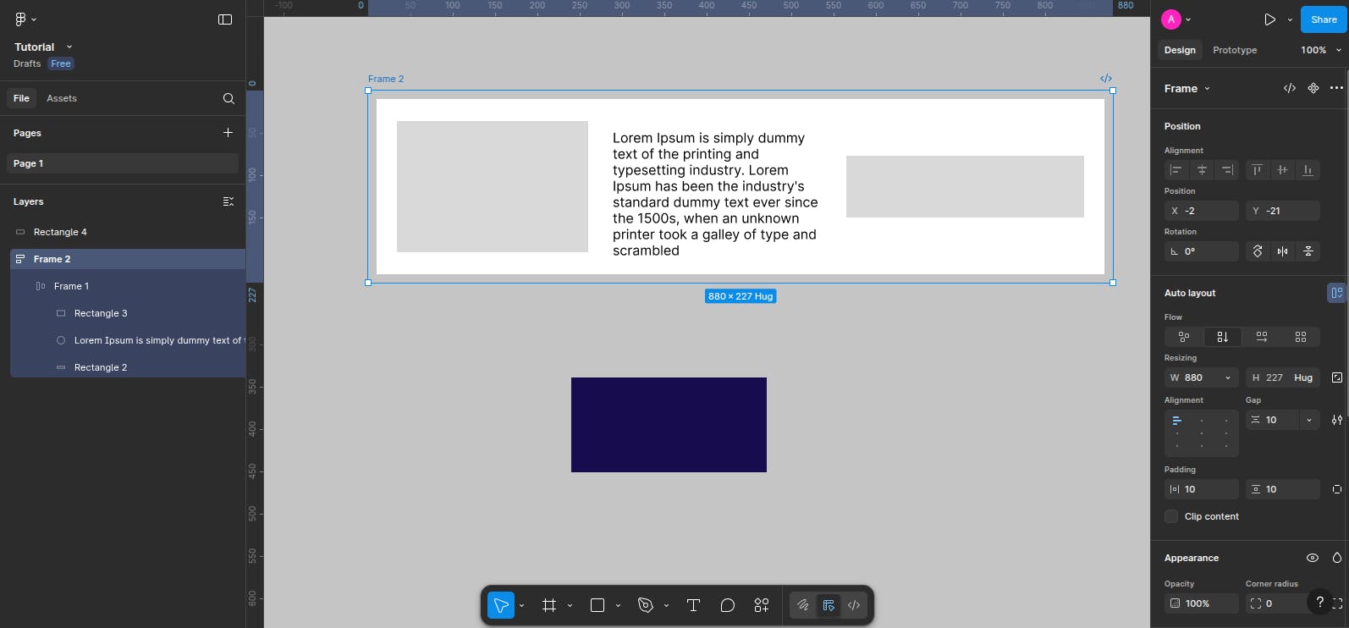Image resolution: width=1349 pixels, height=628 pixels.
Task: Click the Free plan badge
Action: [x=61, y=63]
